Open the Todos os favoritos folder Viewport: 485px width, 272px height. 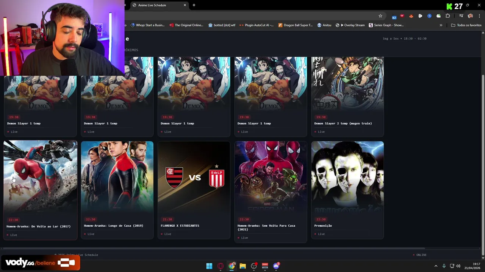click(466, 25)
